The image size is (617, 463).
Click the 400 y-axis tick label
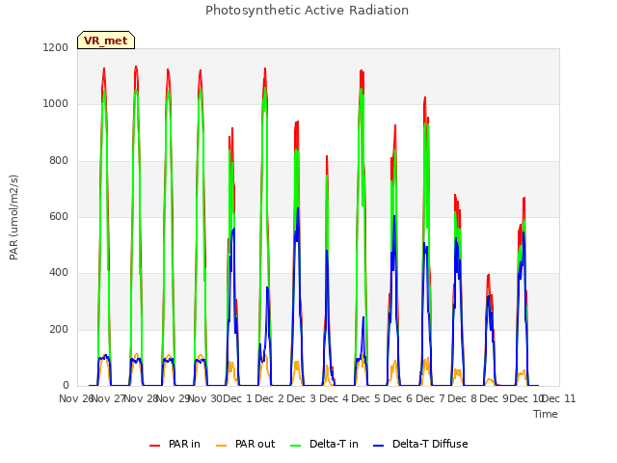tap(59, 273)
